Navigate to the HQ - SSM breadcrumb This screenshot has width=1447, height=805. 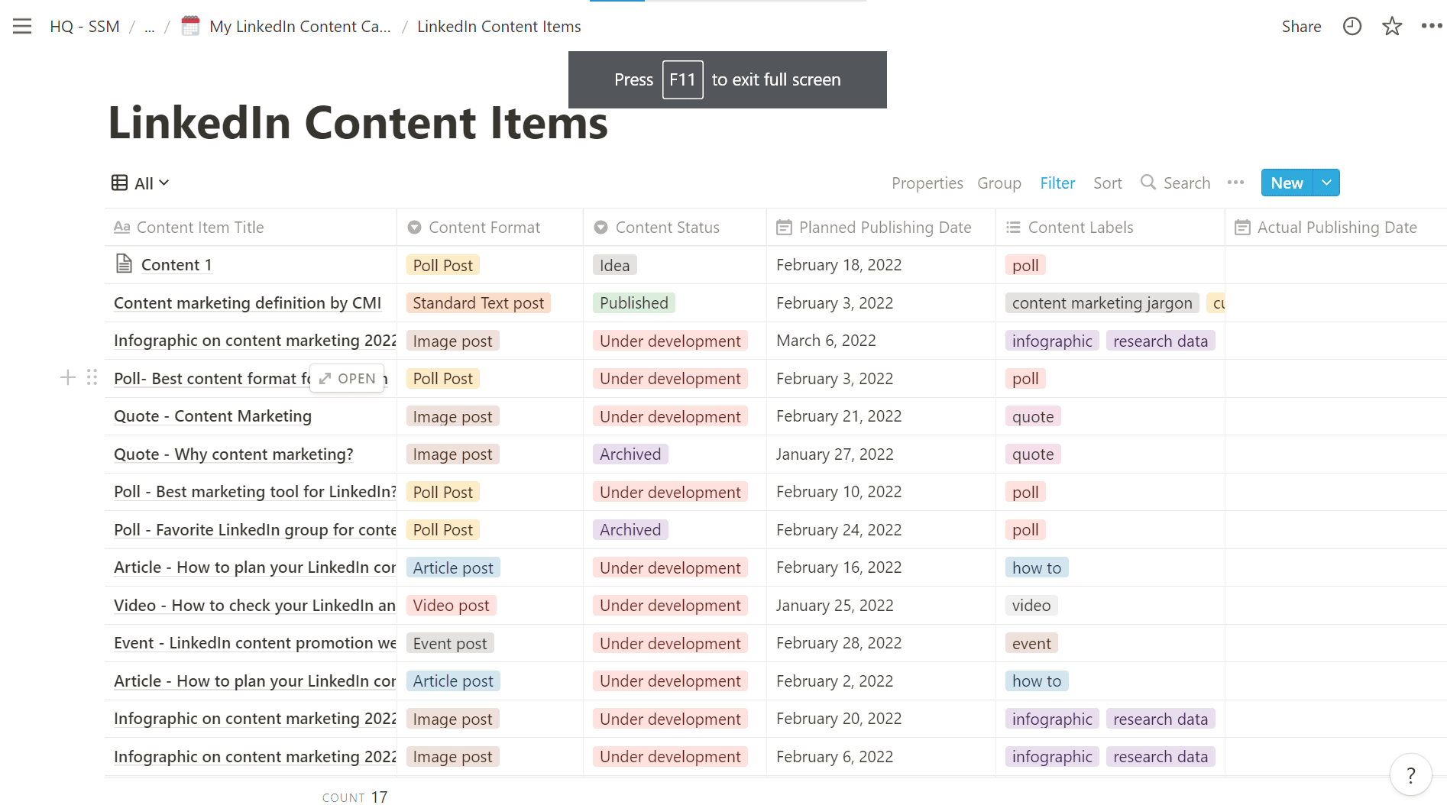[84, 25]
